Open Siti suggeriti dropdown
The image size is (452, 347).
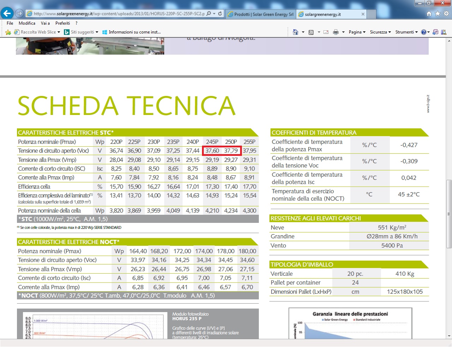(x=81, y=32)
